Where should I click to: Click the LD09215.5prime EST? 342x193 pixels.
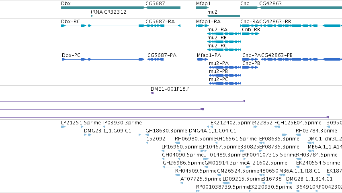tap(226, 183)
